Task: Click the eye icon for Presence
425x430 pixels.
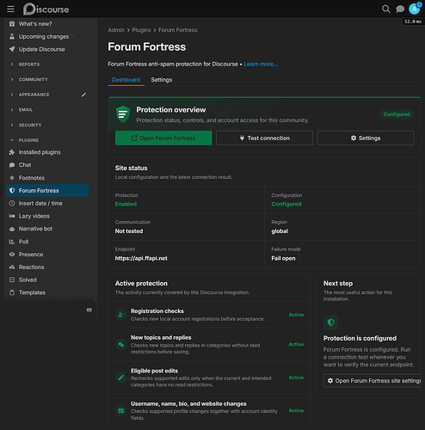Action: pos(12,255)
